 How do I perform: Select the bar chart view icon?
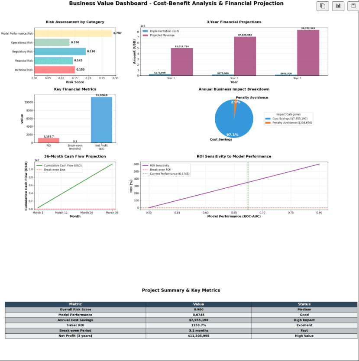[337, 6]
